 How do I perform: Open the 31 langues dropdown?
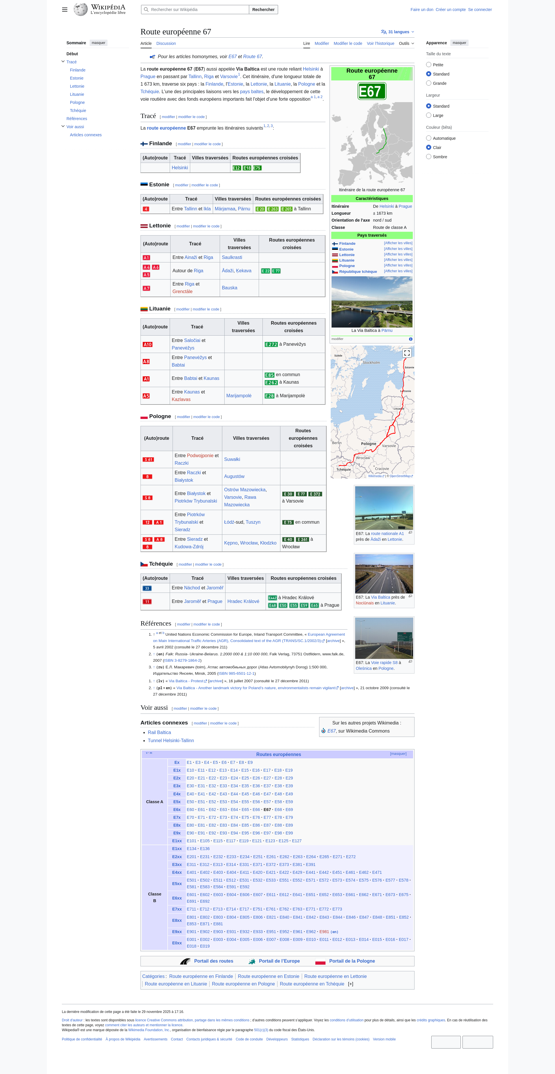[397, 32]
